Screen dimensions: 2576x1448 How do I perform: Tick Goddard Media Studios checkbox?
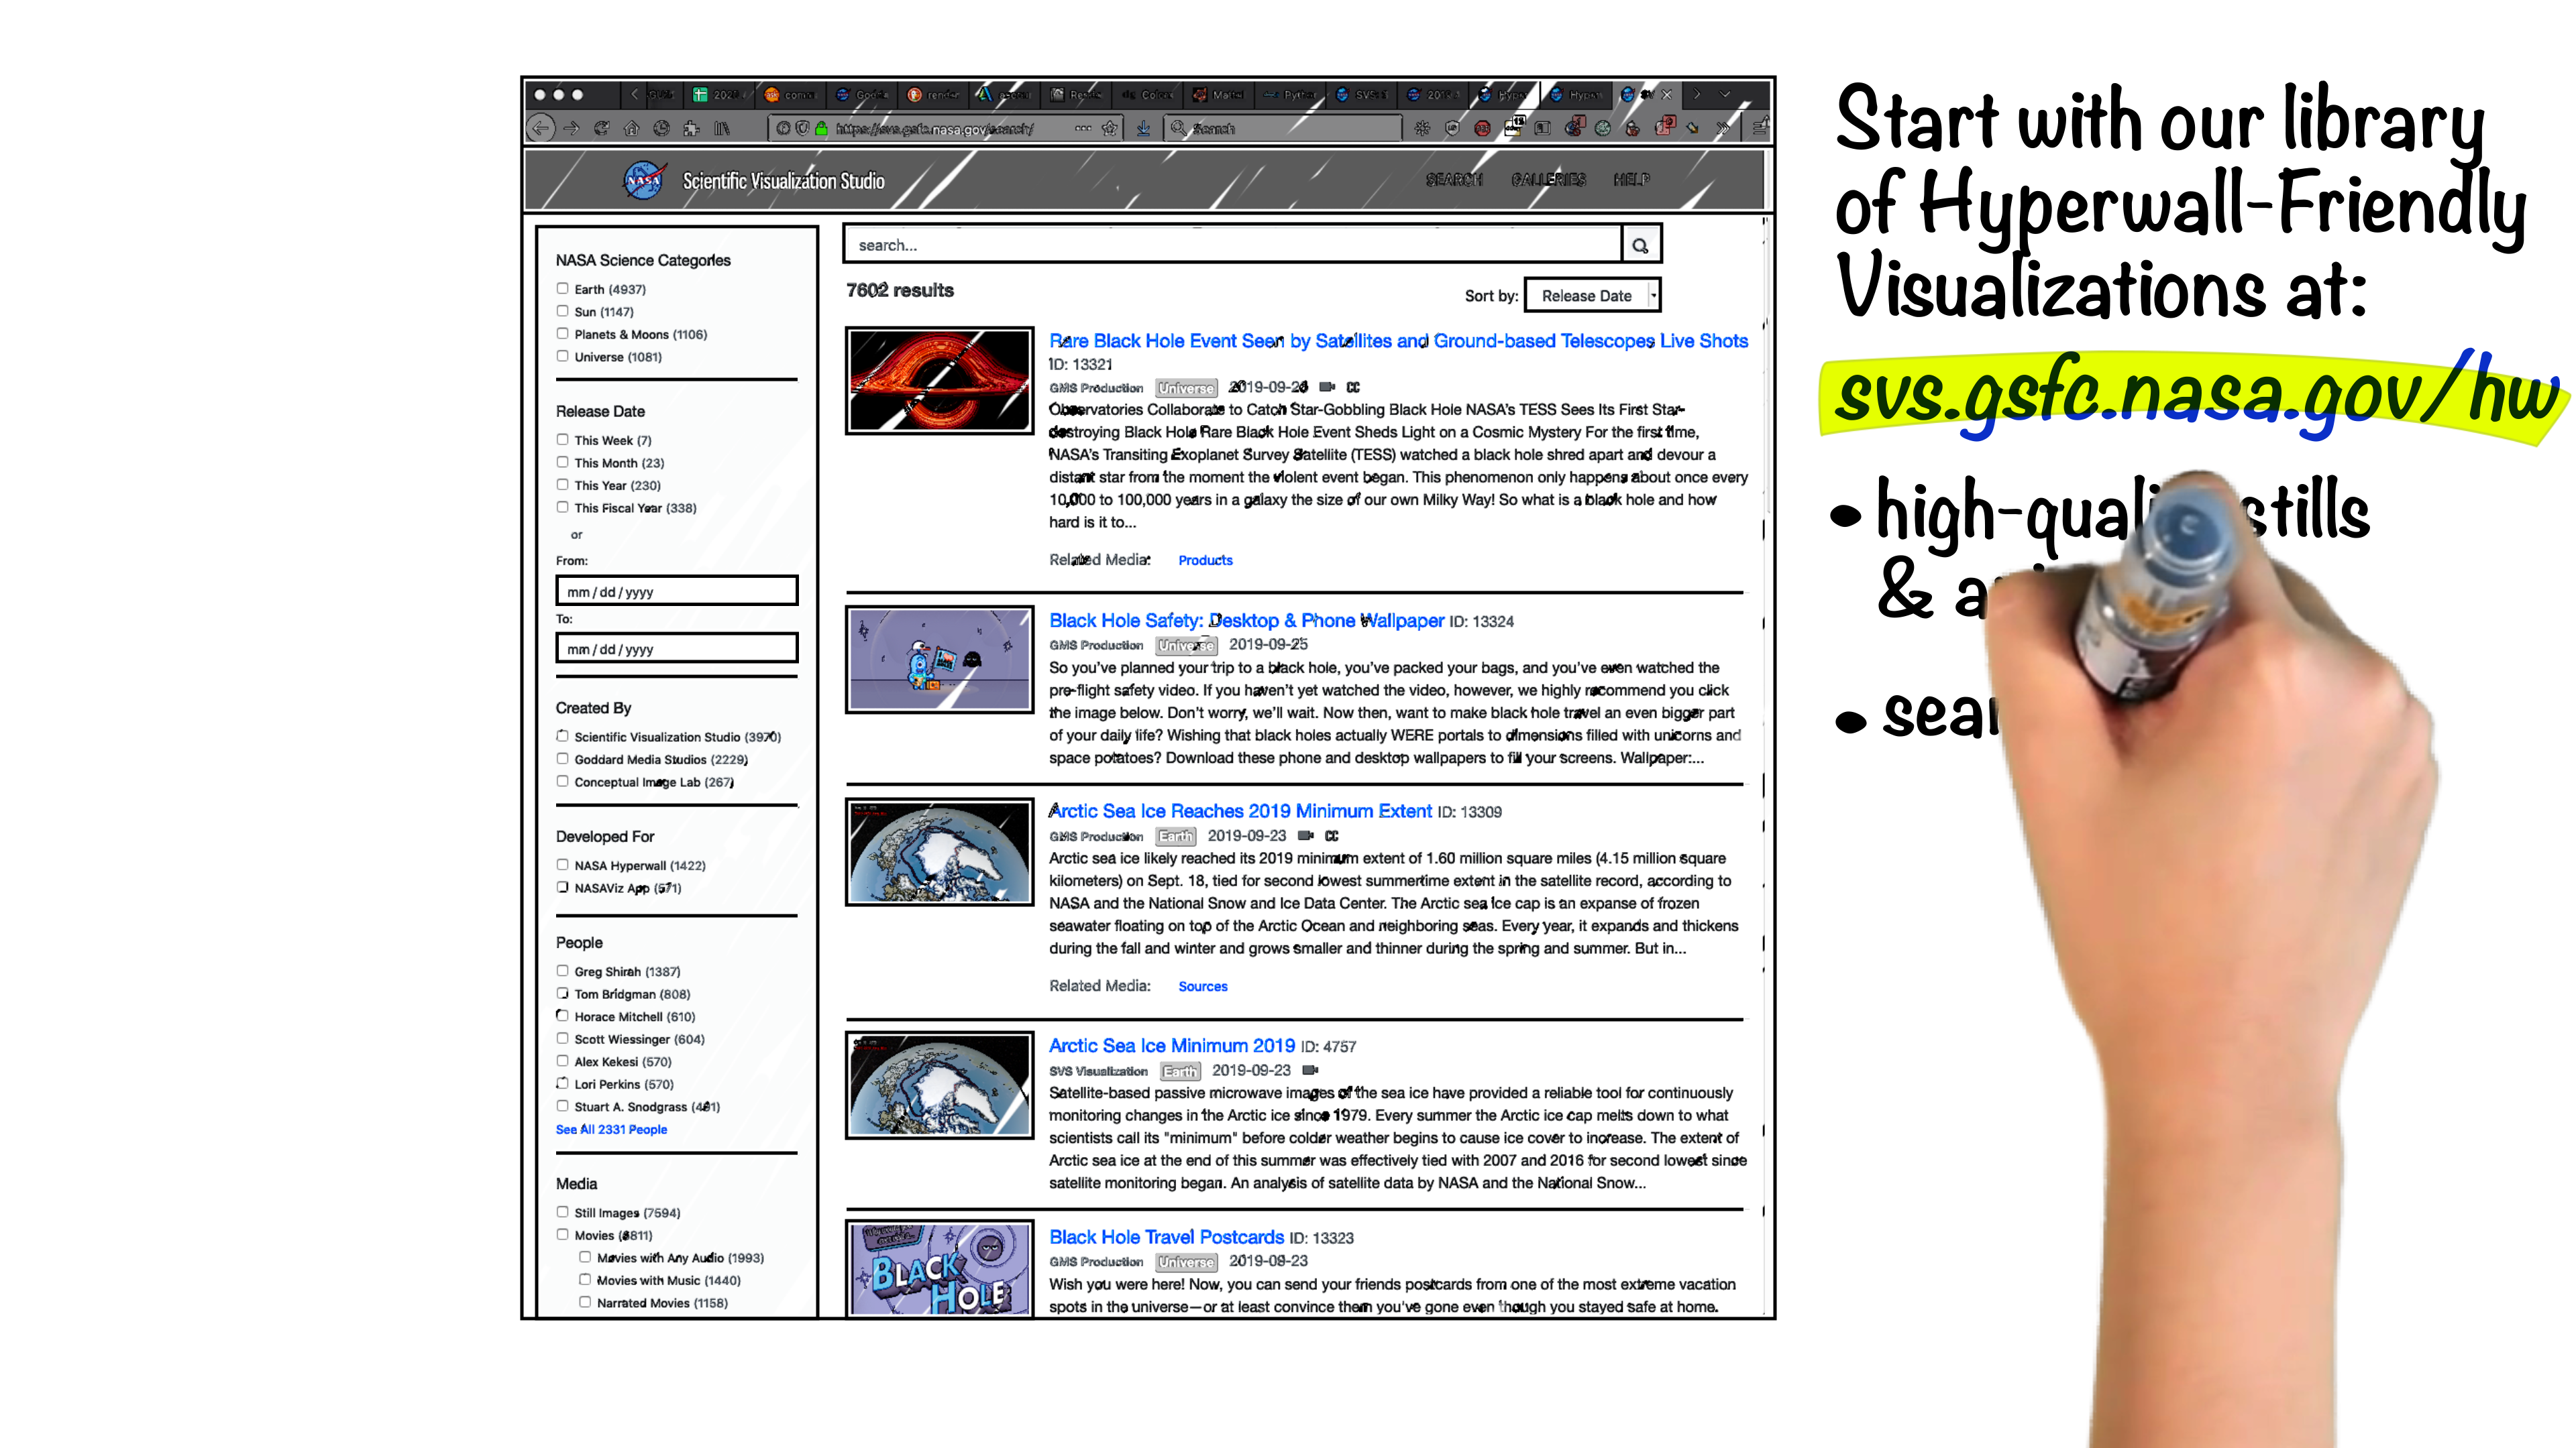(x=562, y=758)
